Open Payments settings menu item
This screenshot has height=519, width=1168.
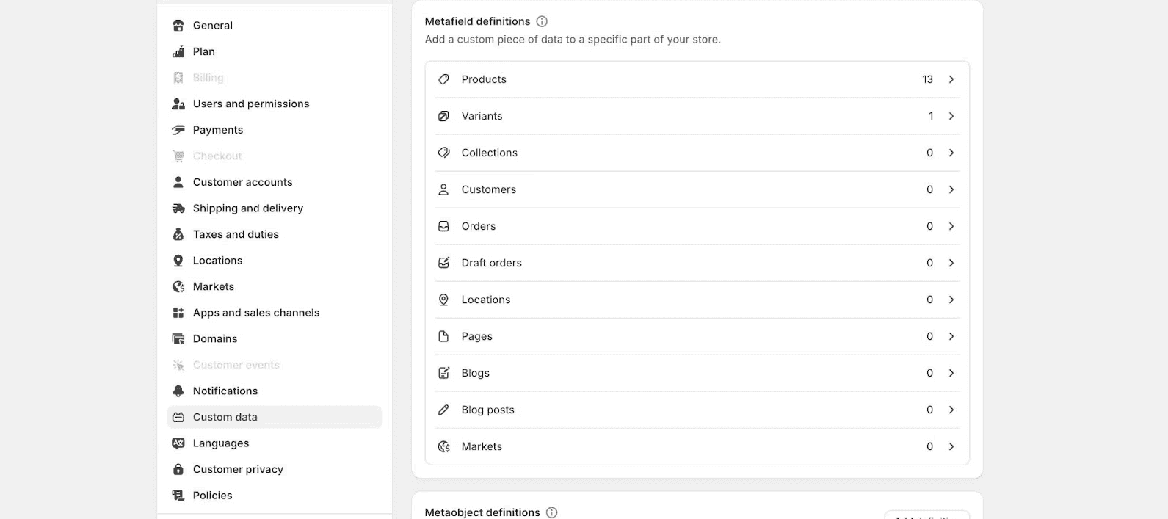pyautogui.click(x=275, y=130)
